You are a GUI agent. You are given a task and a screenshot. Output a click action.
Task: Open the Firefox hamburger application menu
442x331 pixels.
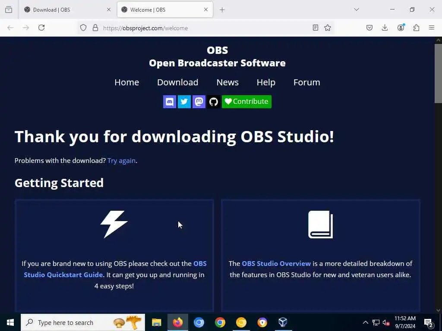(432, 28)
